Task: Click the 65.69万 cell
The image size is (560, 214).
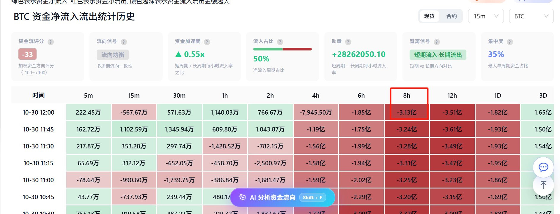Action: [x=89, y=163]
